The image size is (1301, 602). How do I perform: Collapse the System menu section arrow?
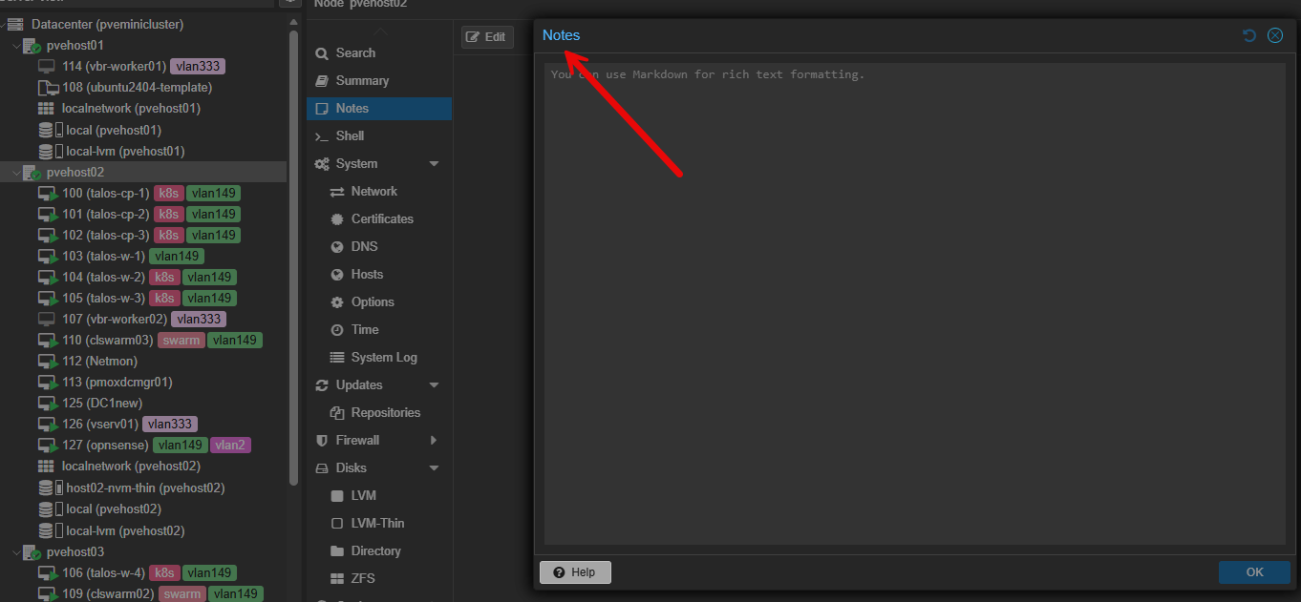point(435,164)
